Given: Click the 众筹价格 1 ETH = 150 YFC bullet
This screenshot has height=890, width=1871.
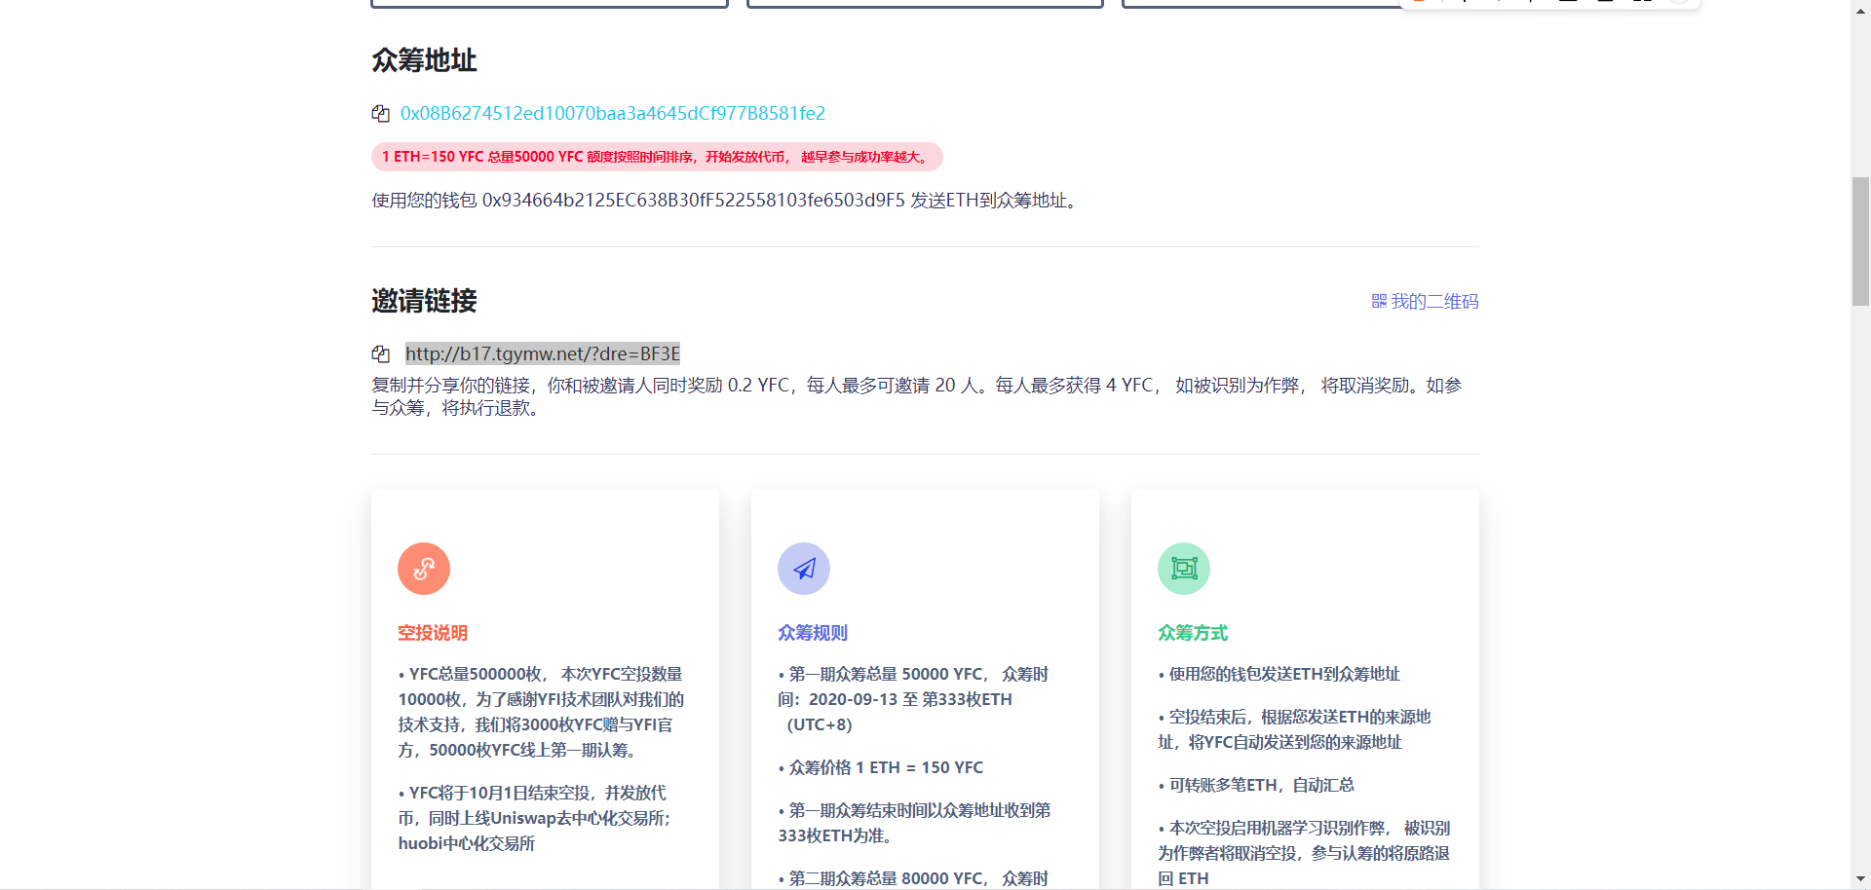Looking at the screenshot, I should (x=885, y=767).
